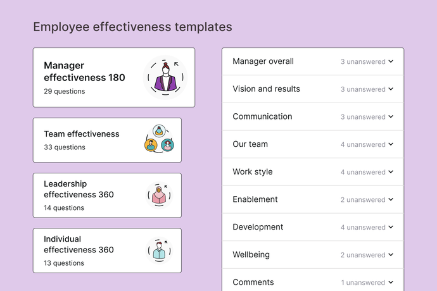
Task: Expand the Development section chevron
Action: click(391, 227)
